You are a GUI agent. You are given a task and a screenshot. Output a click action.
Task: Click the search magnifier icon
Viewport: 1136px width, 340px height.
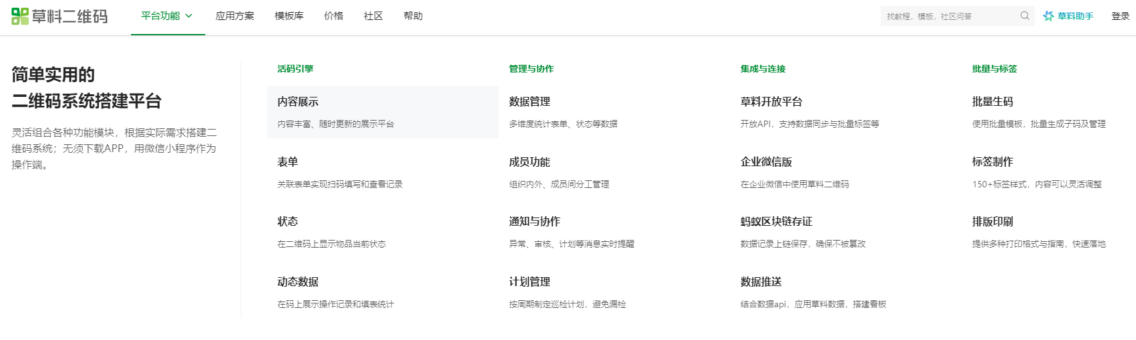click(1025, 16)
